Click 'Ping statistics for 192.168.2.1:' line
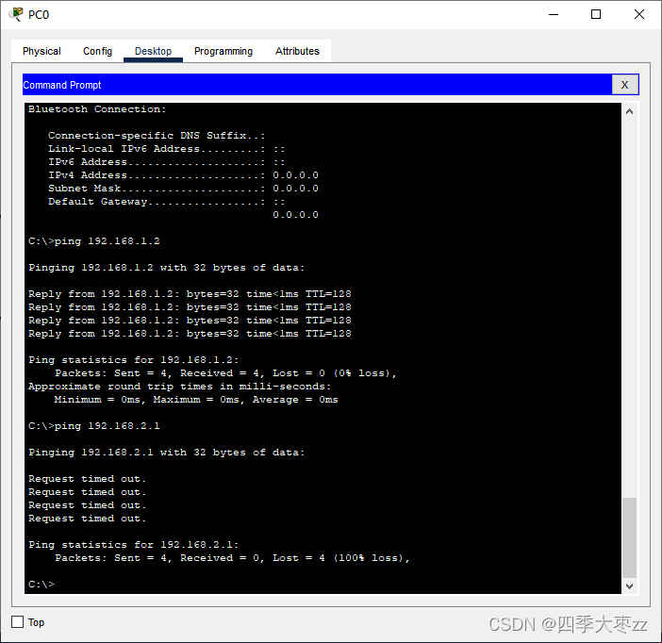The height and width of the screenshot is (643, 662). coord(133,545)
